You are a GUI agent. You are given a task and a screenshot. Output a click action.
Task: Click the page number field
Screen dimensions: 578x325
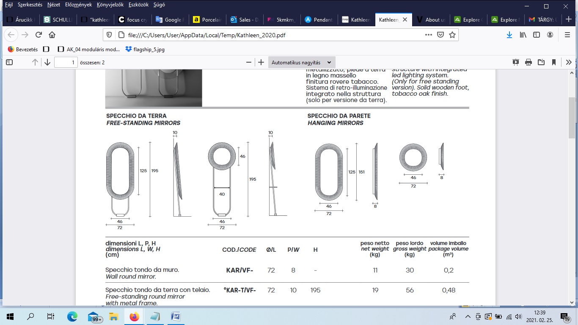click(x=66, y=62)
